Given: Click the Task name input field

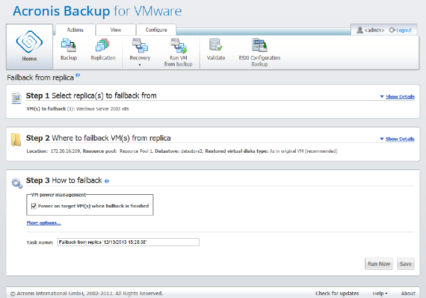Looking at the screenshot, I should 128,242.
